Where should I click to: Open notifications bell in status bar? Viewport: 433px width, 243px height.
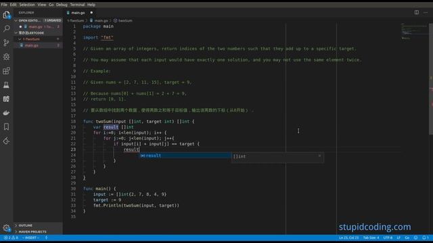point(426,238)
